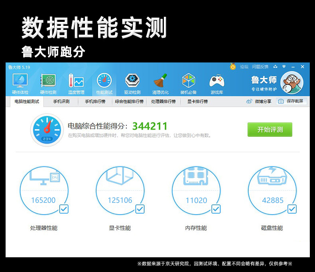Screen dimensions: 315x272
Task: Click the 鲁大师 mascot avatar
Action: point(292,83)
